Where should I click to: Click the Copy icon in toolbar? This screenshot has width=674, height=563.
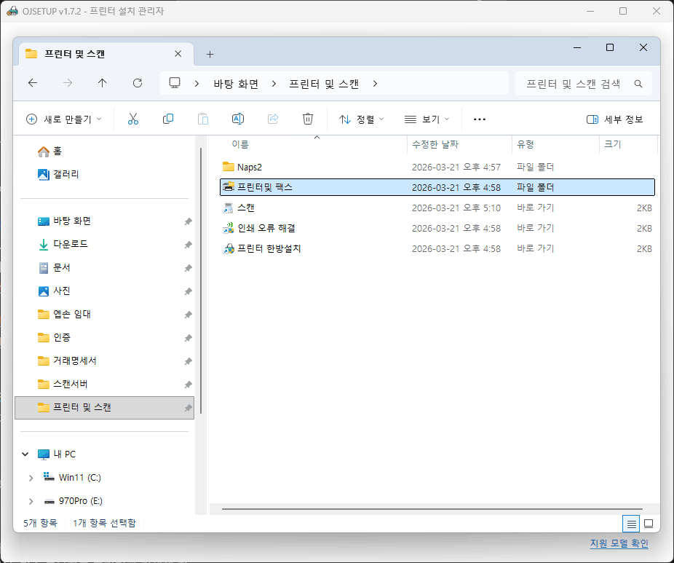(168, 119)
